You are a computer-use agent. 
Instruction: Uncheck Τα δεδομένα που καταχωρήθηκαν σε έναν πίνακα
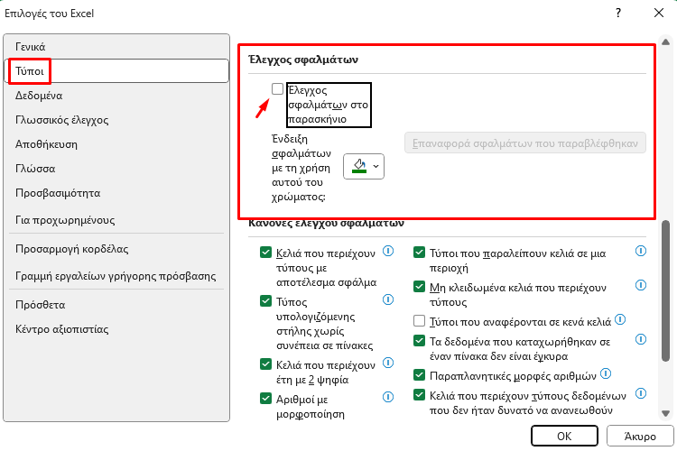419,341
